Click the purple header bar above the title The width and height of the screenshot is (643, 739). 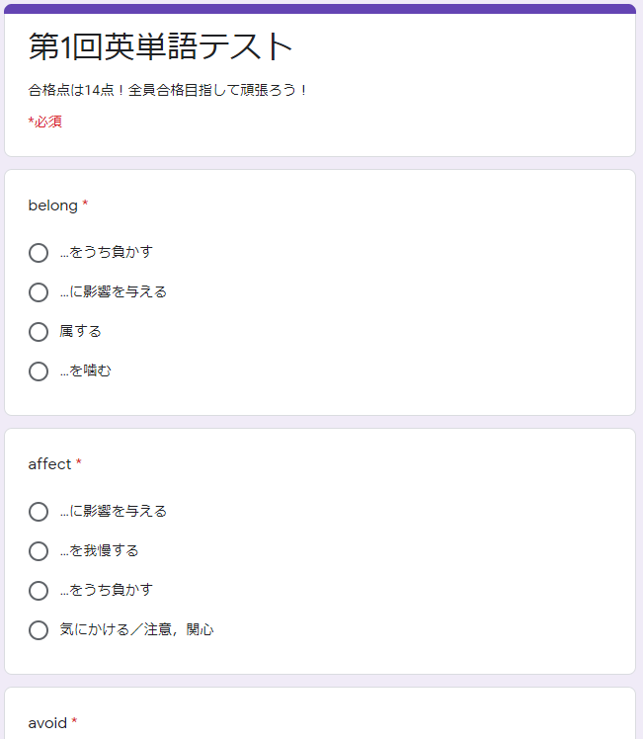coord(320,9)
